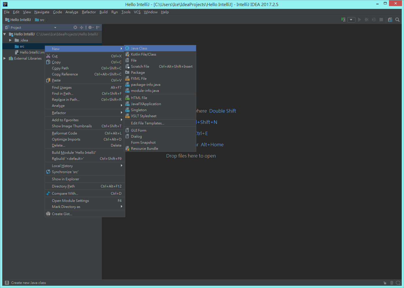Choose FXML File in New submenu
404x288 pixels.
160,78
